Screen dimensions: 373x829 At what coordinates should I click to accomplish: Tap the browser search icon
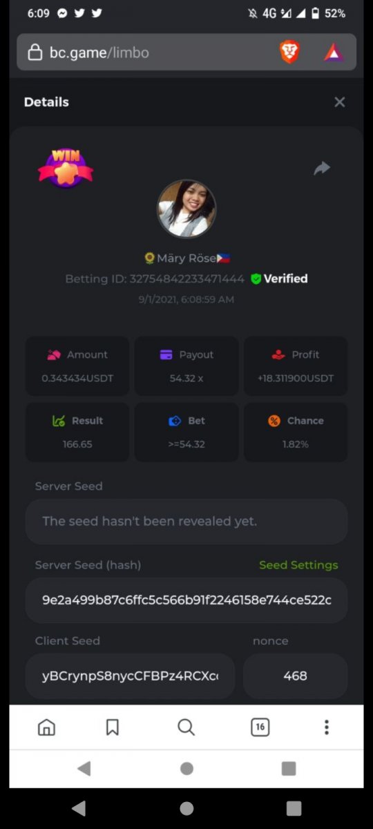[x=186, y=727]
